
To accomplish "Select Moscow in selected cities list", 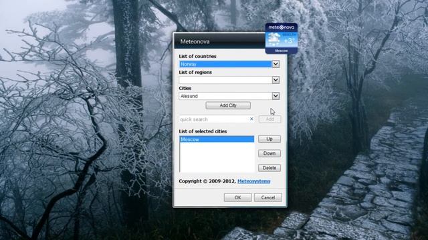I will coord(217,139).
